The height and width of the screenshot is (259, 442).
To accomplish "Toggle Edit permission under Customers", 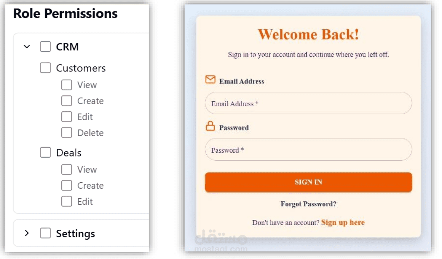I will click(67, 117).
